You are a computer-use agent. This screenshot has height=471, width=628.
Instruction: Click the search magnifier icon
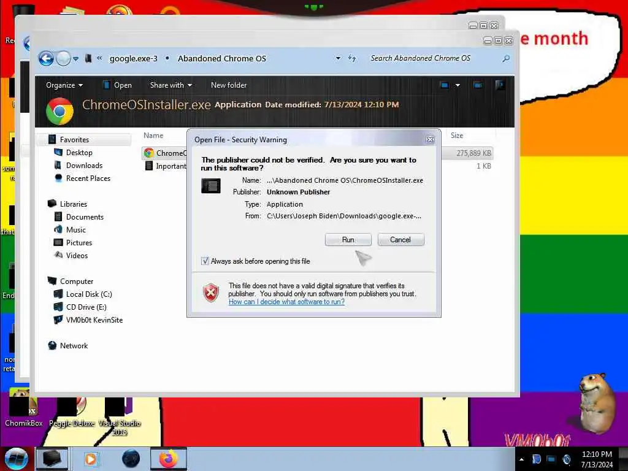tap(506, 58)
